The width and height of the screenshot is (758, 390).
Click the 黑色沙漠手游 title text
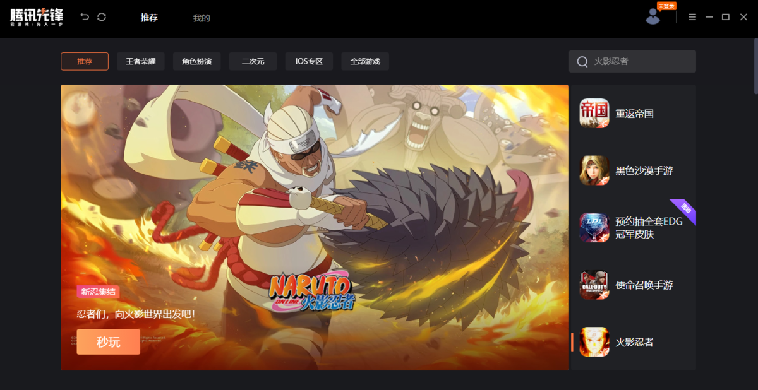click(x=644, y=170)
